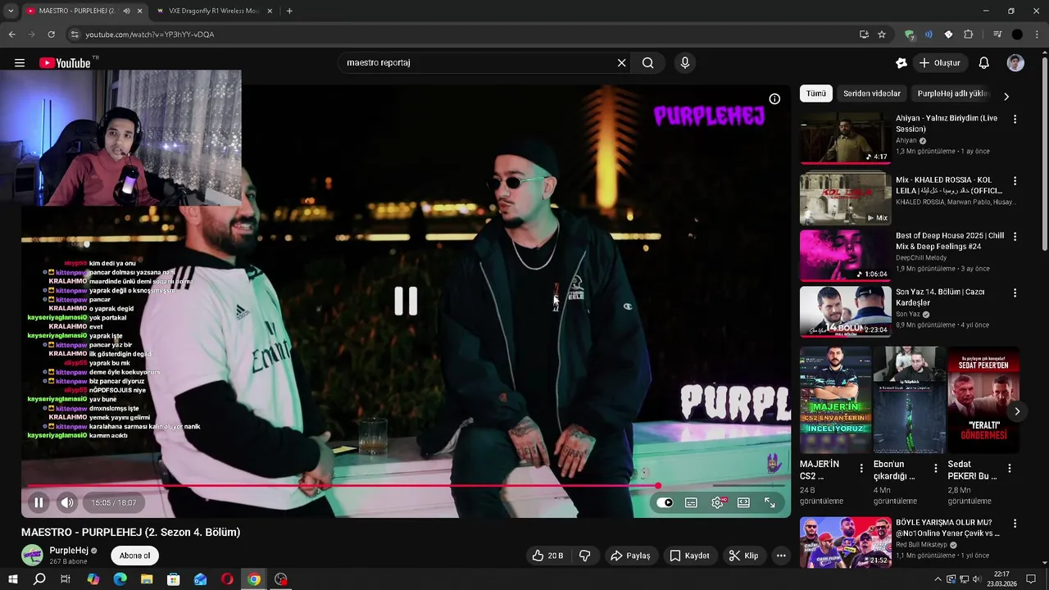The height and width of the screenshot is (590, 1049).
Task: Open options for the Ahiyan - Yalnız Biriydim video
Action: click(x=1015, y=120)
